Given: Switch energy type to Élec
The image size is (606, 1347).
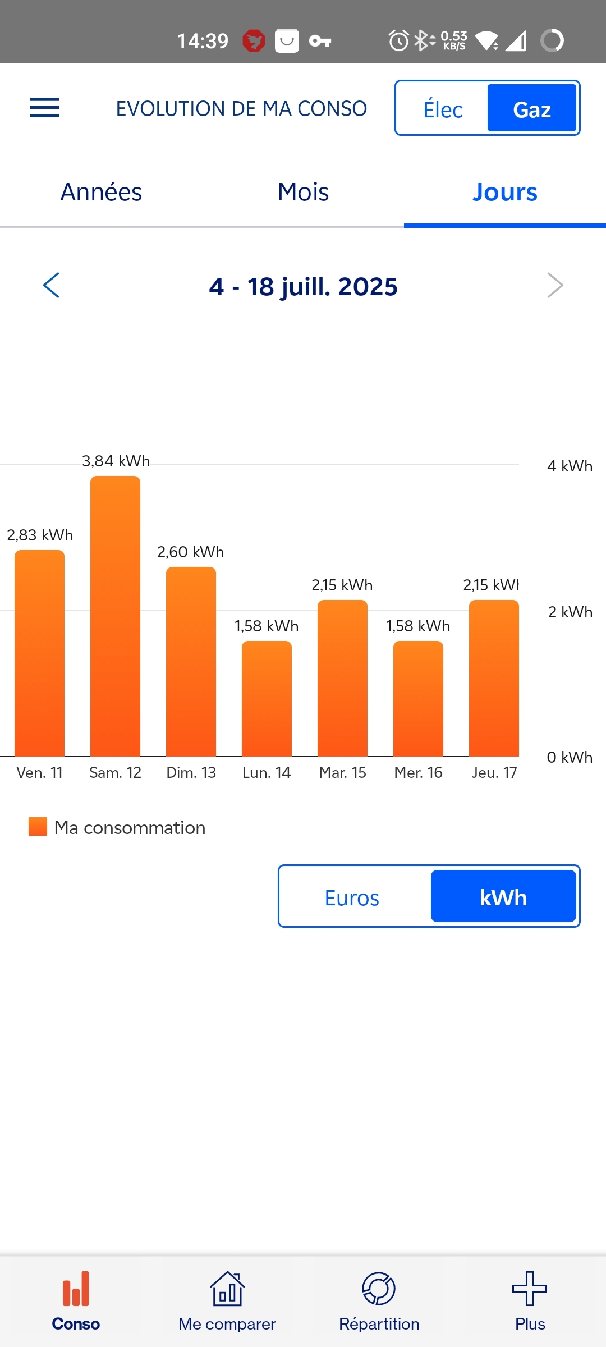Looking at the screenshot, I should click(443, 109).
